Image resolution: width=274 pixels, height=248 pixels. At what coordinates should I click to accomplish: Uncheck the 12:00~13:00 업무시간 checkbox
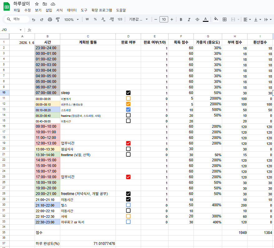[x=128, y=143]
